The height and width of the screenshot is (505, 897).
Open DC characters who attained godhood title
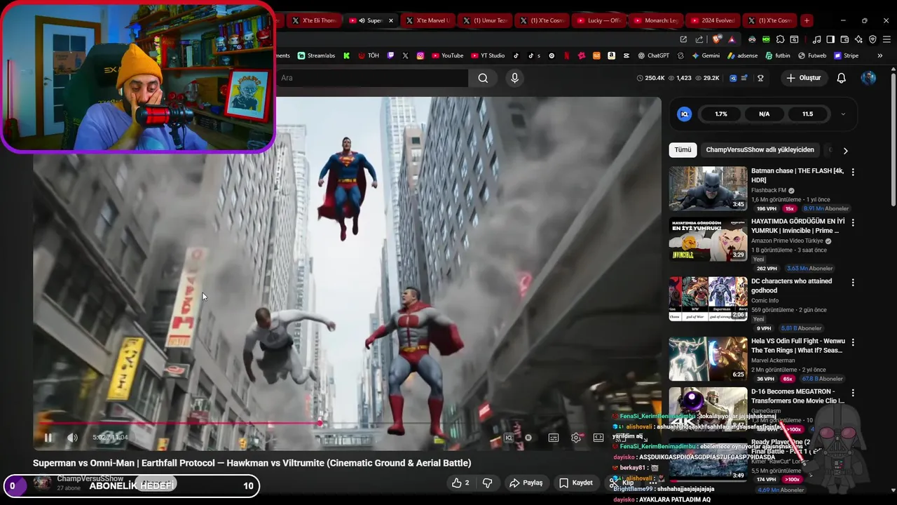(791, 285)
